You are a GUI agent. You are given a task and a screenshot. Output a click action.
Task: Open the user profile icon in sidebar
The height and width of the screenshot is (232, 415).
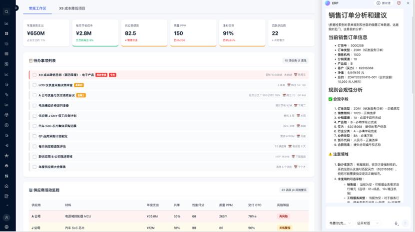tap(6, 218)
